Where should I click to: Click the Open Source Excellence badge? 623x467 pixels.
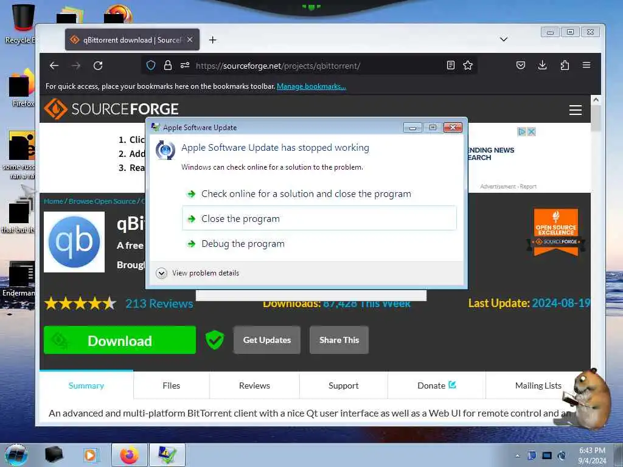pos(556,232)
